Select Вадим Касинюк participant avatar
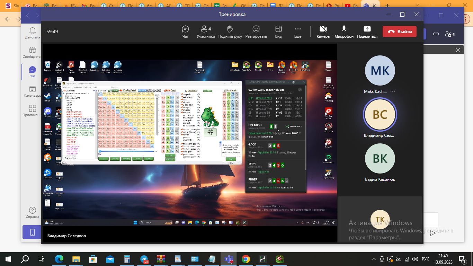The image size is (473, 266). [x=380, y=159]
